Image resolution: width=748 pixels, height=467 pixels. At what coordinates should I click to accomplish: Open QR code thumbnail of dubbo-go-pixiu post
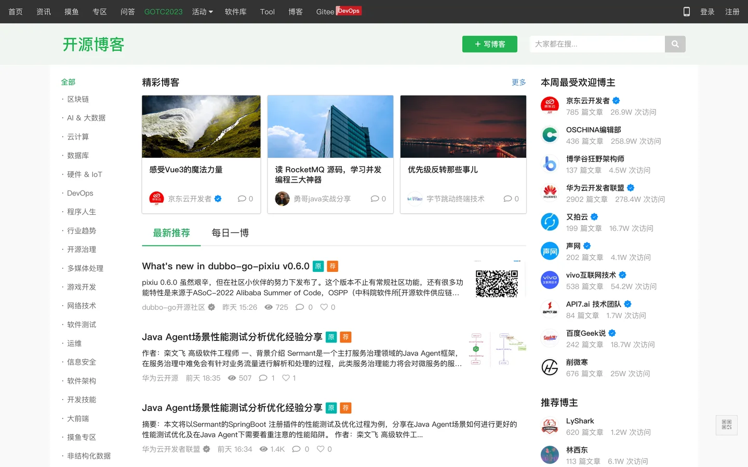497,280
